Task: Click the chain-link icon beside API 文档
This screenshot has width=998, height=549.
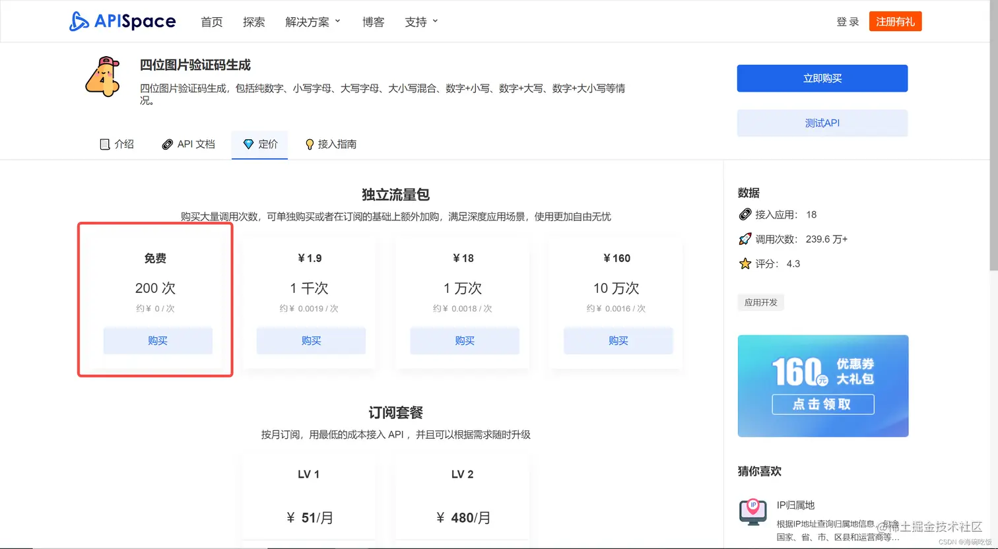Action: 167,144
